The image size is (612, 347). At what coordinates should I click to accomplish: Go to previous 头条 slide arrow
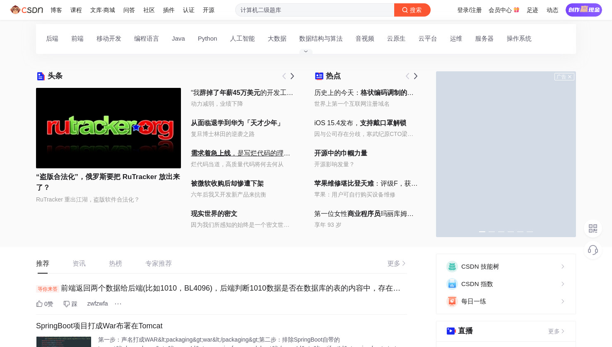(x=284, y=76)
